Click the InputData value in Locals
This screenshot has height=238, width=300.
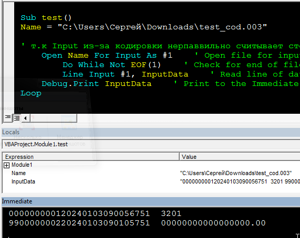pyautogui.click(x=240, y=181)
